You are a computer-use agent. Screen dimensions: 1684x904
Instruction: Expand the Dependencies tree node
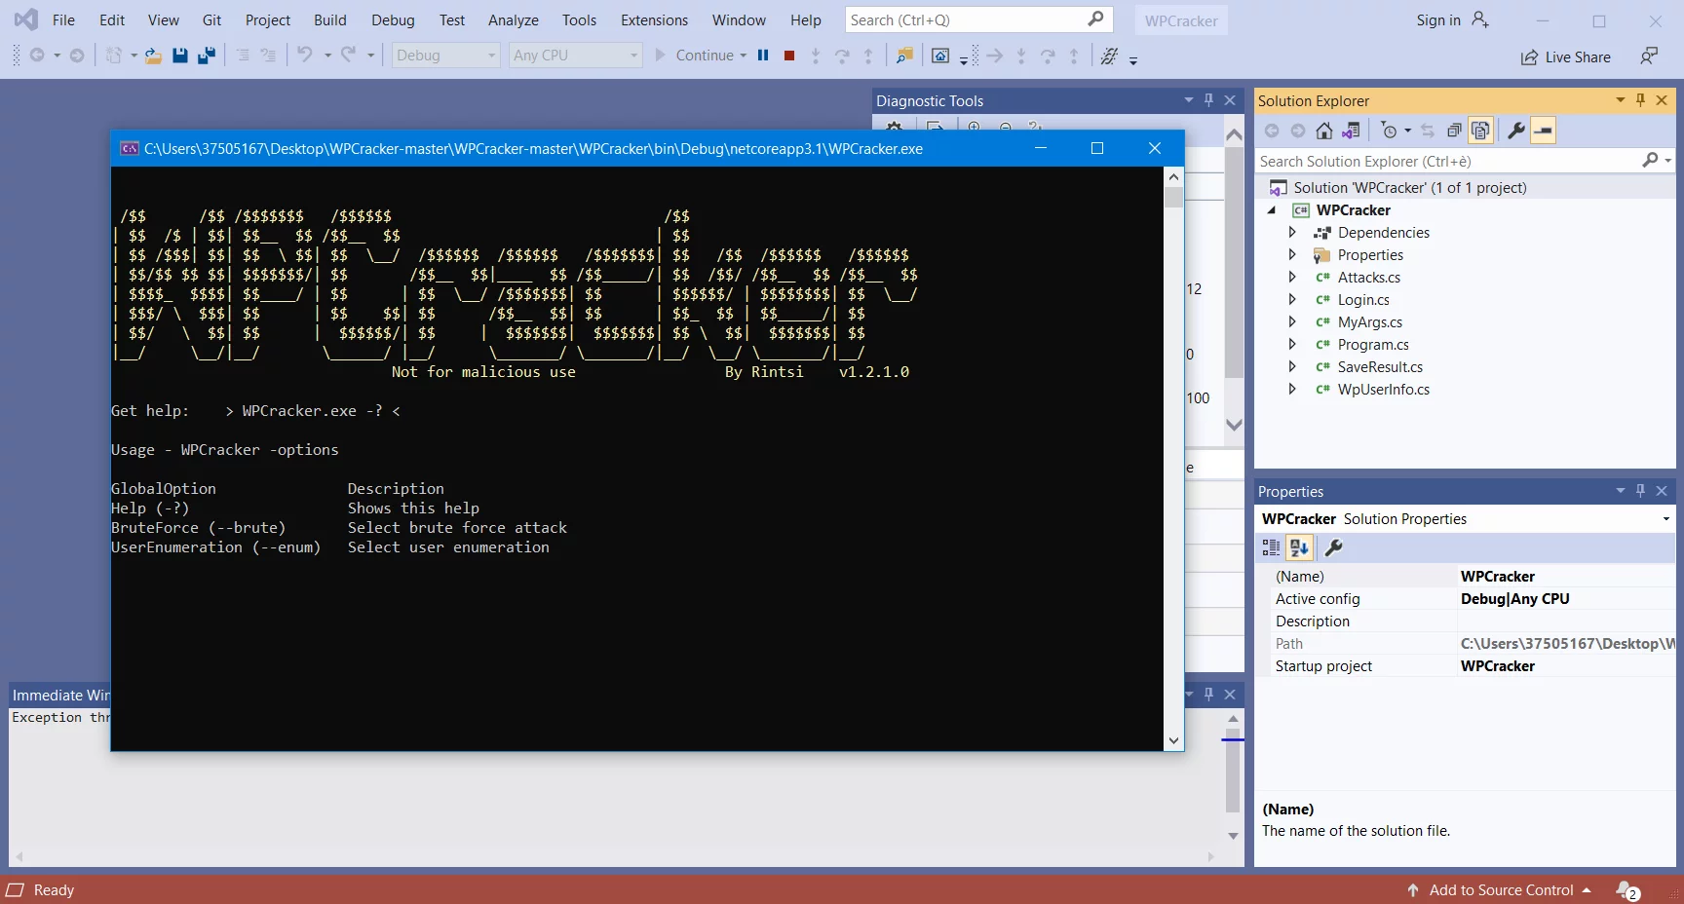click(x=1292, y=233)
